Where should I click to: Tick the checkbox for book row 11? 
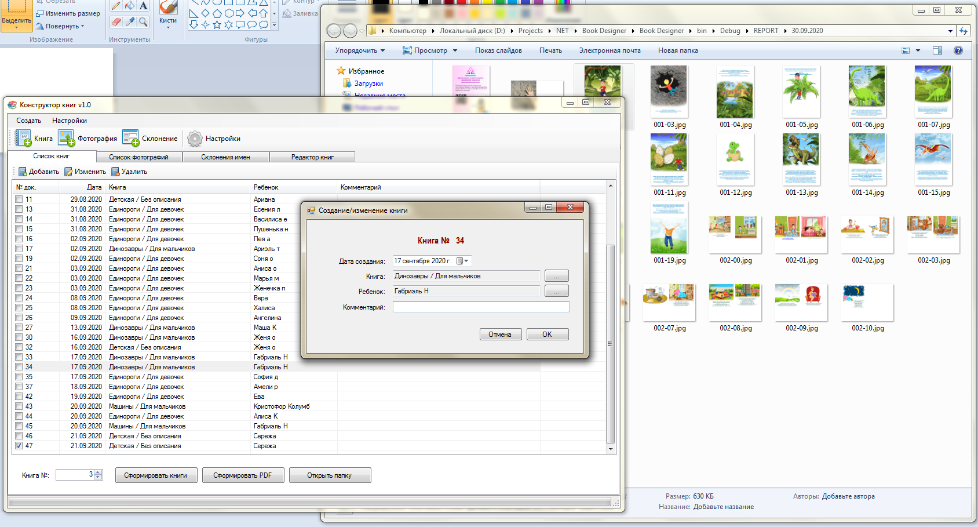[x=19, y=199]
